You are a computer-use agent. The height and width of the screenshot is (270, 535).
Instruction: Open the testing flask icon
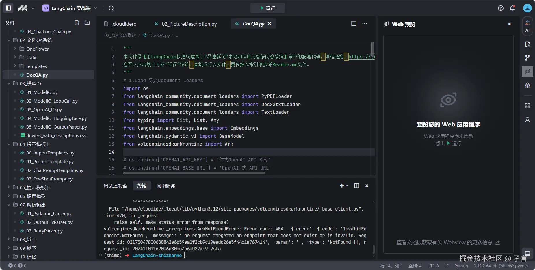(527, 120)
